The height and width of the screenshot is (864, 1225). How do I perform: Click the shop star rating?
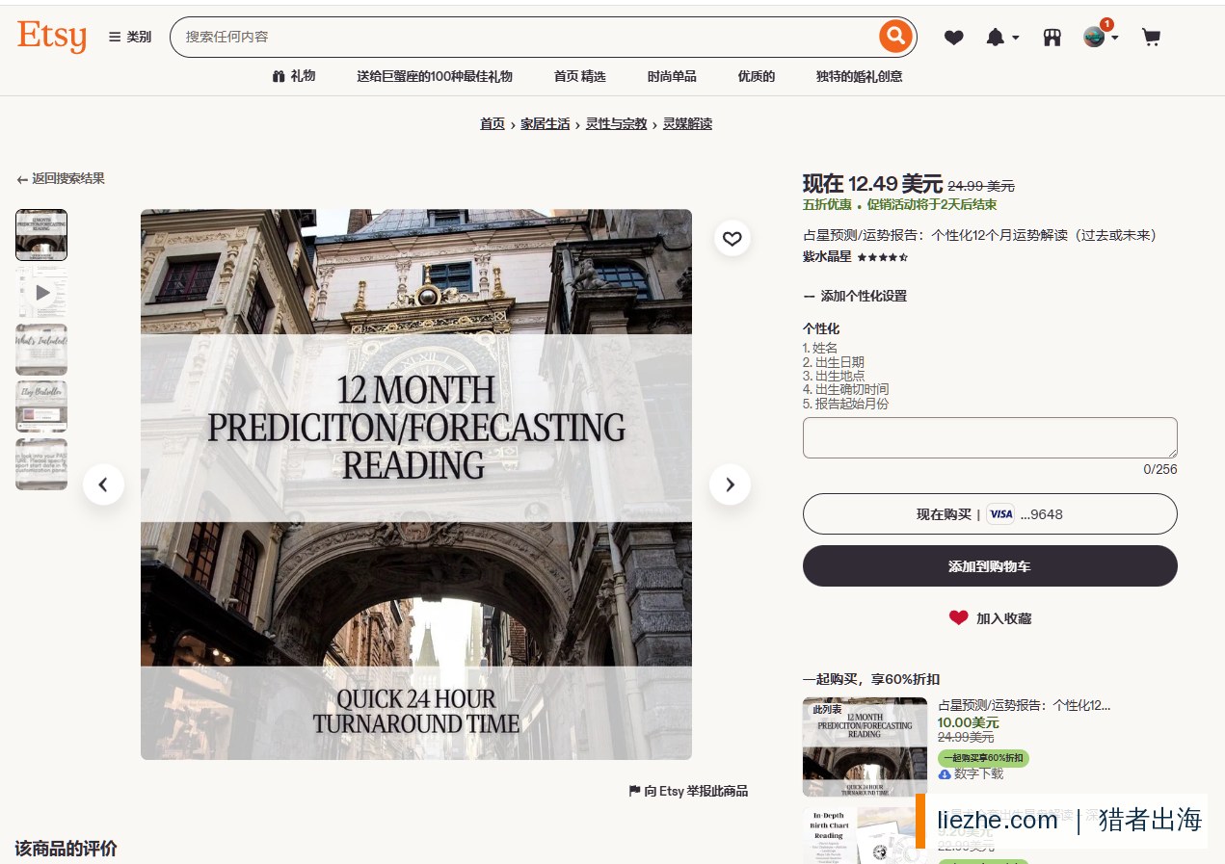click(x=883, y=257)
